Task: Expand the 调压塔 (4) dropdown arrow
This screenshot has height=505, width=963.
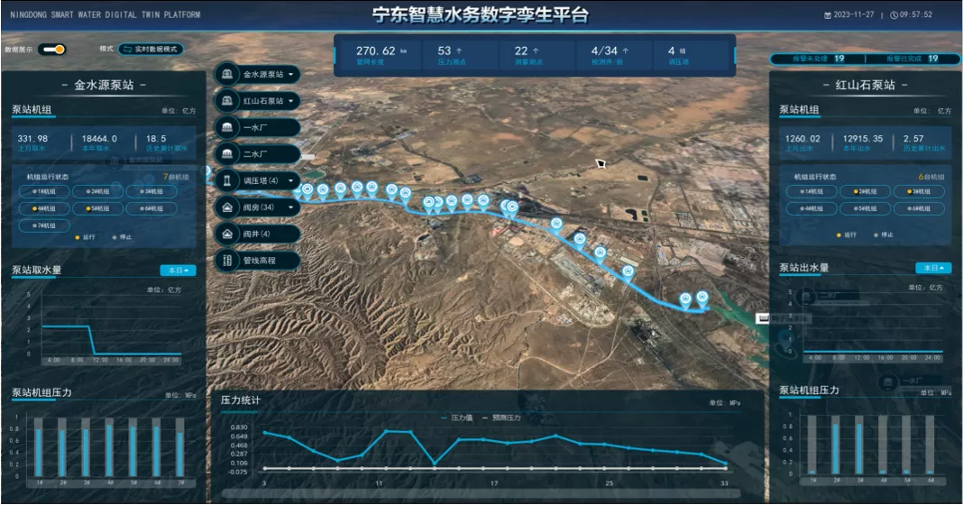Action: pyautogui.click(x=291, y=180)
